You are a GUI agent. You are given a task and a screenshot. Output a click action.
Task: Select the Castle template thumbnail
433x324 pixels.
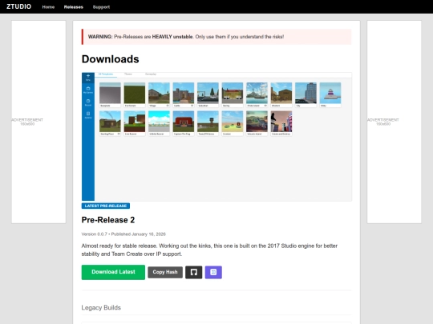pyautogui.click(x=184, y=94)
